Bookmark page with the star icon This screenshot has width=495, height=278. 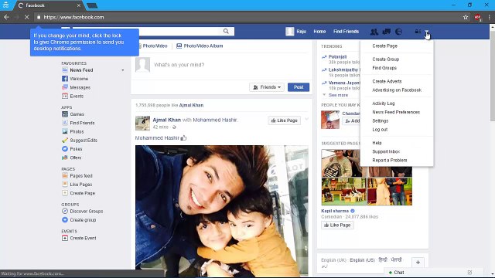(x=466, y=17)
